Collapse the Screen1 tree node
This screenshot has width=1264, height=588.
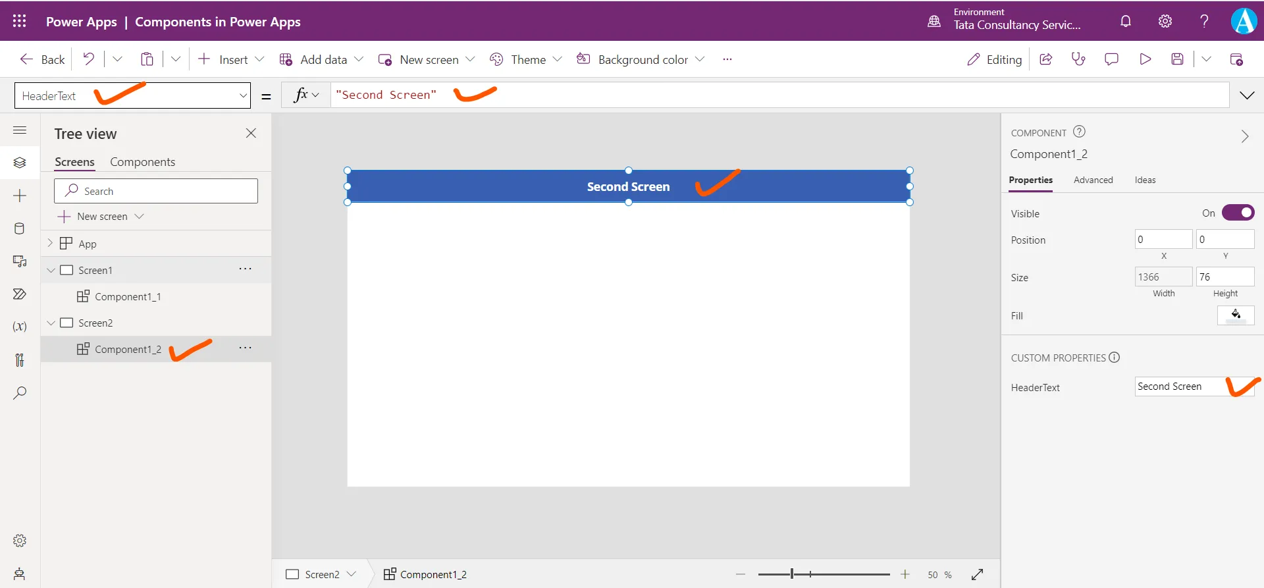[x=51, y=270]
